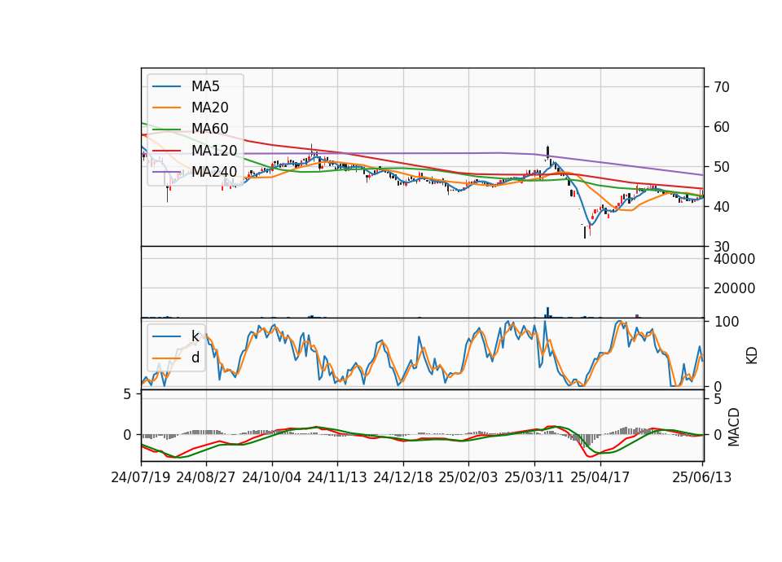Click the KD axis value 100
Screen dimensions: 782x562
pyautogui.click(x=726, y=322)
